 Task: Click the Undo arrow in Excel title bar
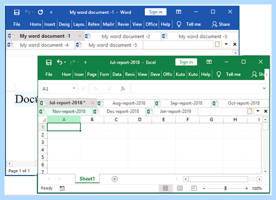pos(60,62)
